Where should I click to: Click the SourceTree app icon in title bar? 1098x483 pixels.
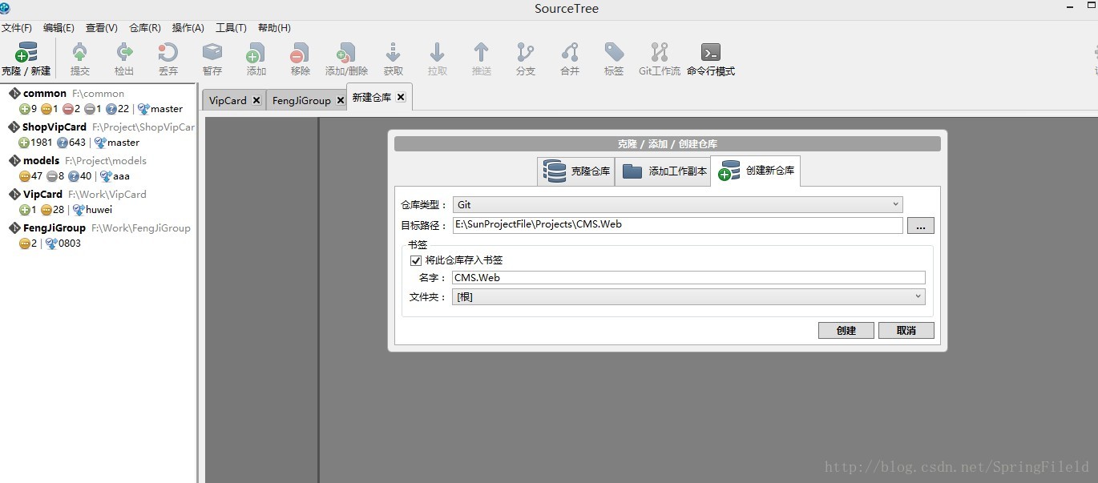(5, 8)
